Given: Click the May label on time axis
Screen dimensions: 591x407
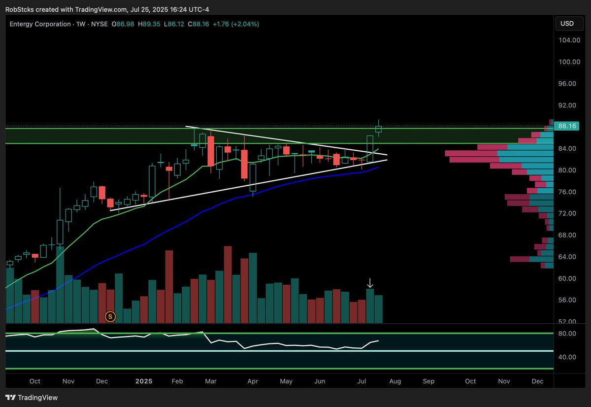Looking at the screenshot, I should point(286,381).
